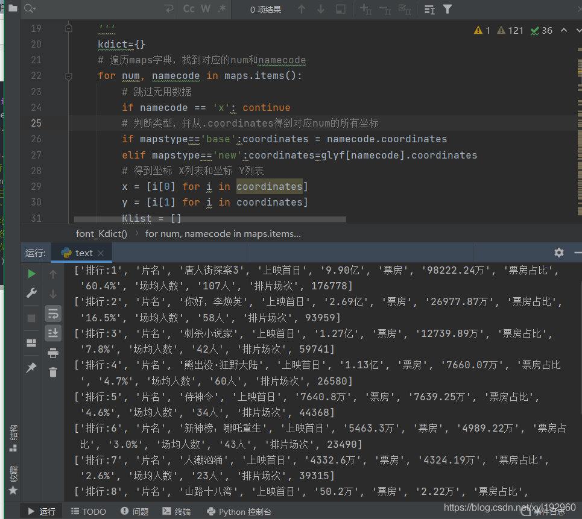Click the filter search results funnel icon
This screenshot has width=582, height=519.
click(x=448, y=9)
